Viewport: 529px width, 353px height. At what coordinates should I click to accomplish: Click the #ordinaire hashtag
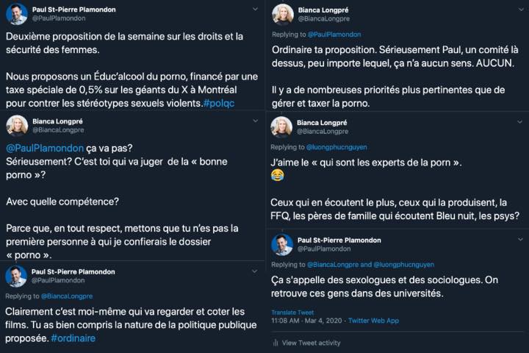coord(73,338)
